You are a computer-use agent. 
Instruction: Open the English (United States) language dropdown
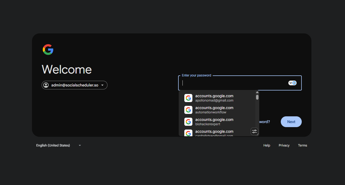(x=59, y=145)
